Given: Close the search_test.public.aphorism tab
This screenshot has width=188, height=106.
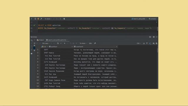Looking at the screenshot, I should tap(68, 40).
